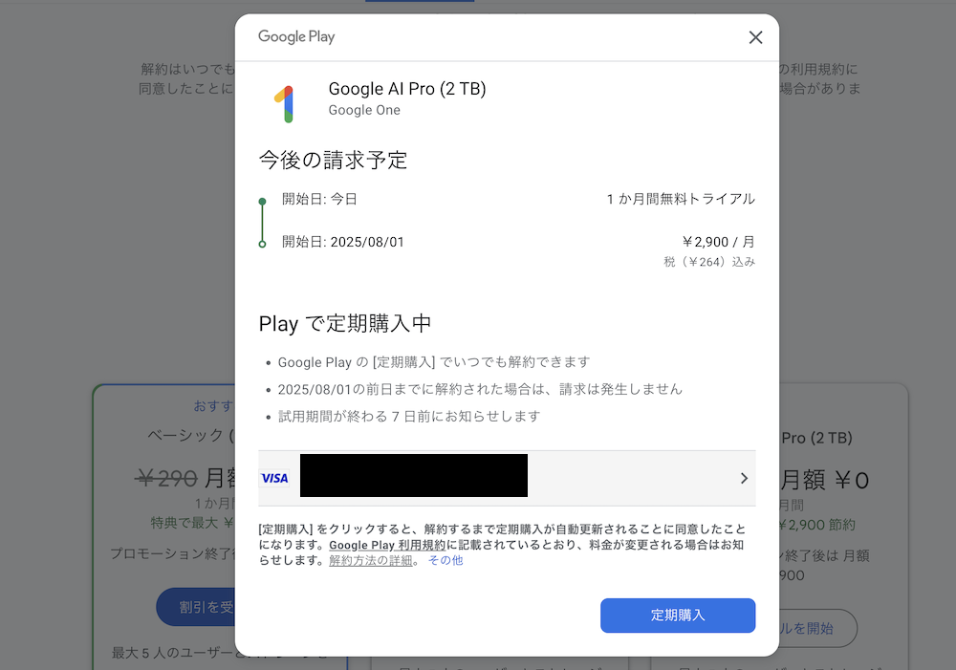Click the Google Play logo in dialog header
This screenshot has width=956, height=670.
296,36
